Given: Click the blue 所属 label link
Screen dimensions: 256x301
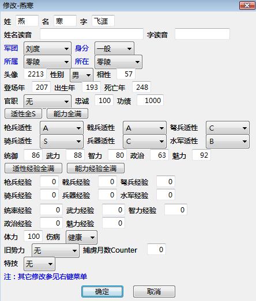Looking at the screenshot, I should tap(11, 62).
